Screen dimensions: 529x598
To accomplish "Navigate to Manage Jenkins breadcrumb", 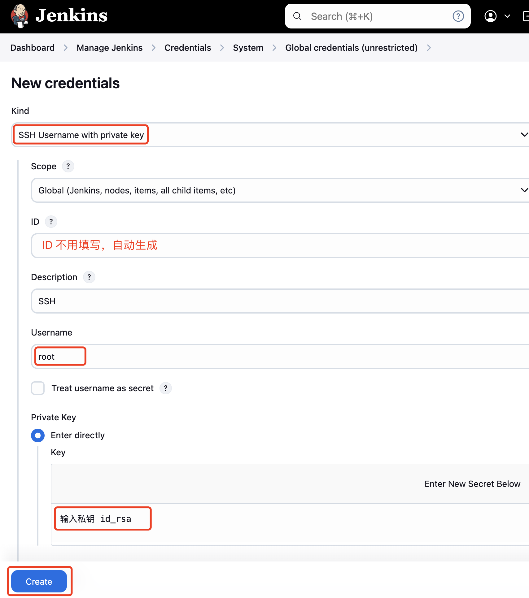I will pos(110,48).
